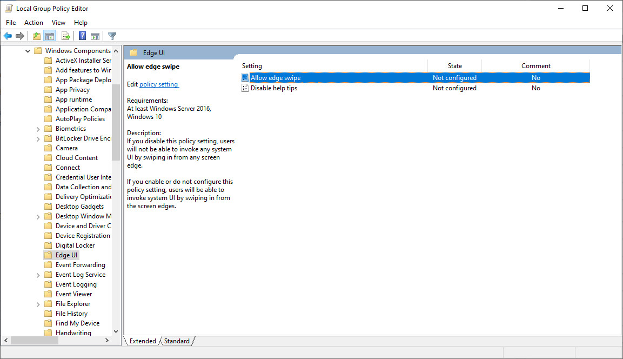Select Handwriting tree item
The width and height of the screenshot is (623, 359).
[x=73, y=333]
